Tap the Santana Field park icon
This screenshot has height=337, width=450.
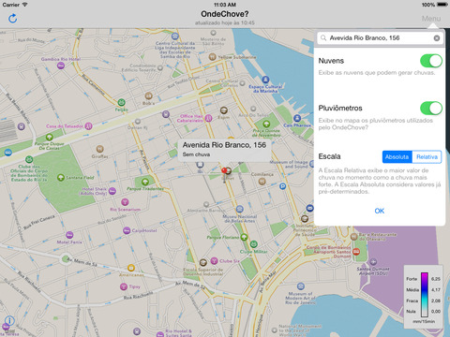[x=61, y=178]
